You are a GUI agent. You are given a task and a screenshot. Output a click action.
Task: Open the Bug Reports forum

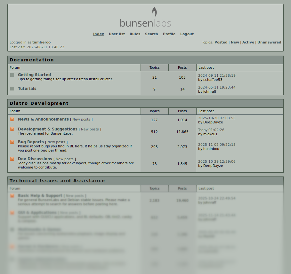pos(31,142)
